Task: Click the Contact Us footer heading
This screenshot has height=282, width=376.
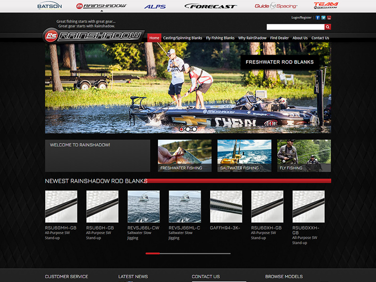Action: click(x=206, y=276)
